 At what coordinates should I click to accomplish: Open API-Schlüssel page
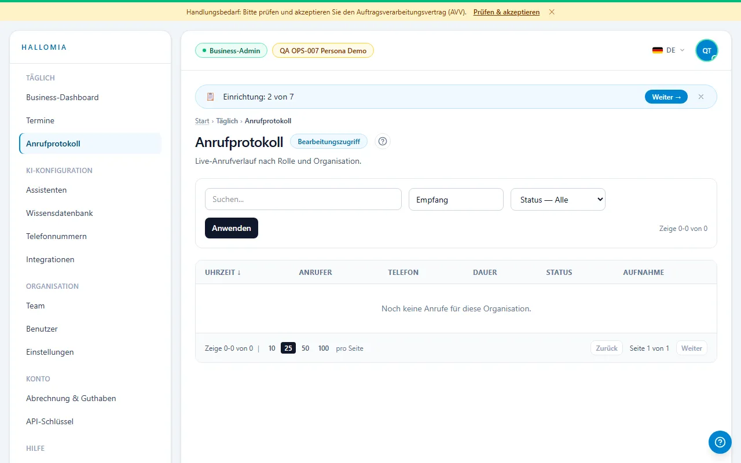(90, 421)
